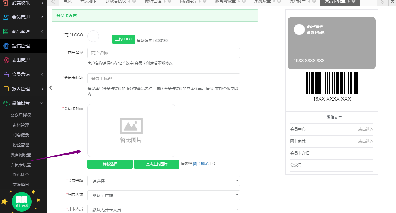Click the 微信设置 WeChat icon
The image size is (396, 213).
(x=7, y=103)
